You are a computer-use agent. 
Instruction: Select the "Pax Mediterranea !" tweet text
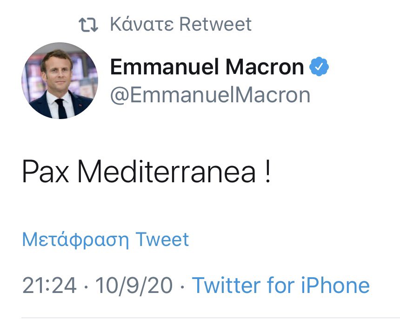(x=146, y=173)
